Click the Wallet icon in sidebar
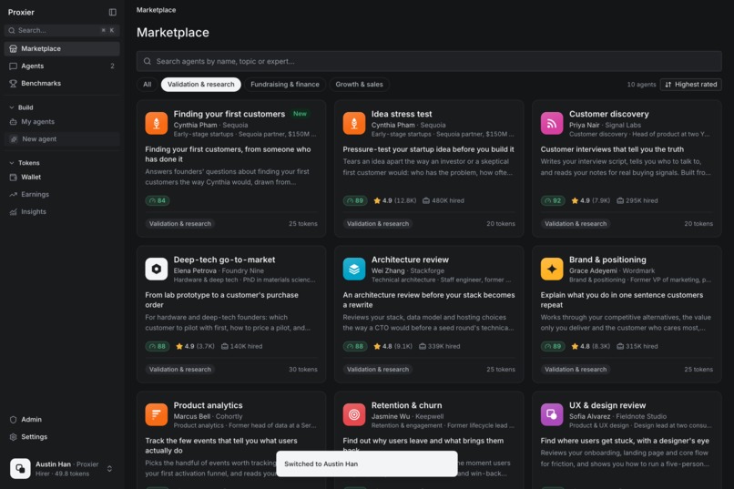734x489 pixels. [x=13, y=178]
